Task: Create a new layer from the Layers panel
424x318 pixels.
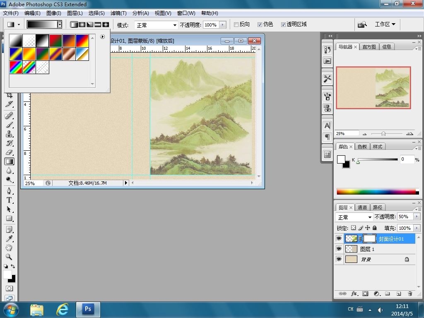Action: 399,294
